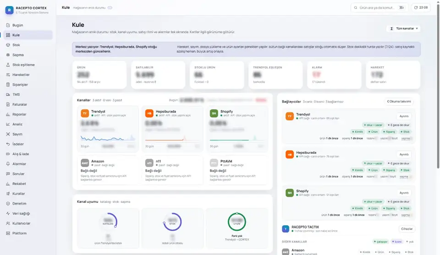440x255 pixels.
Task: Click the HB logo in Kanallar Hepsiburada card
Action: (x=149, y=113)
